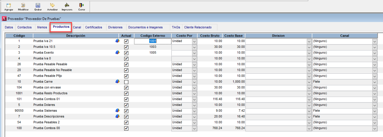This screenshot has width=383, height=137.
Task: Click the Cerrar door icon
Action: [x=81, y=5]
